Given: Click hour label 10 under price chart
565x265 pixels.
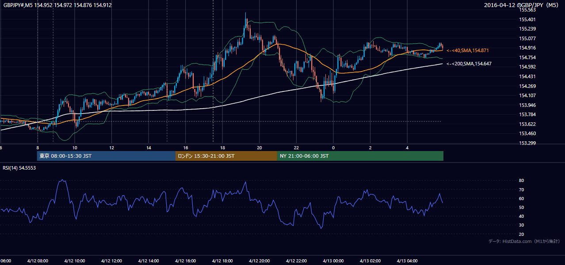Looking at the screenshot, I should tap(75, 148).
